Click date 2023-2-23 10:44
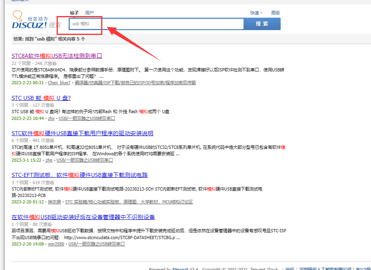Screen dimensions: 371x270 click(x=28, y=118)
